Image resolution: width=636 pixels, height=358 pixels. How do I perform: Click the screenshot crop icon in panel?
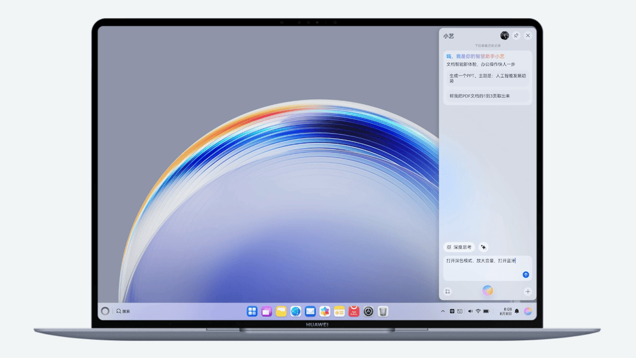(447, 292)
